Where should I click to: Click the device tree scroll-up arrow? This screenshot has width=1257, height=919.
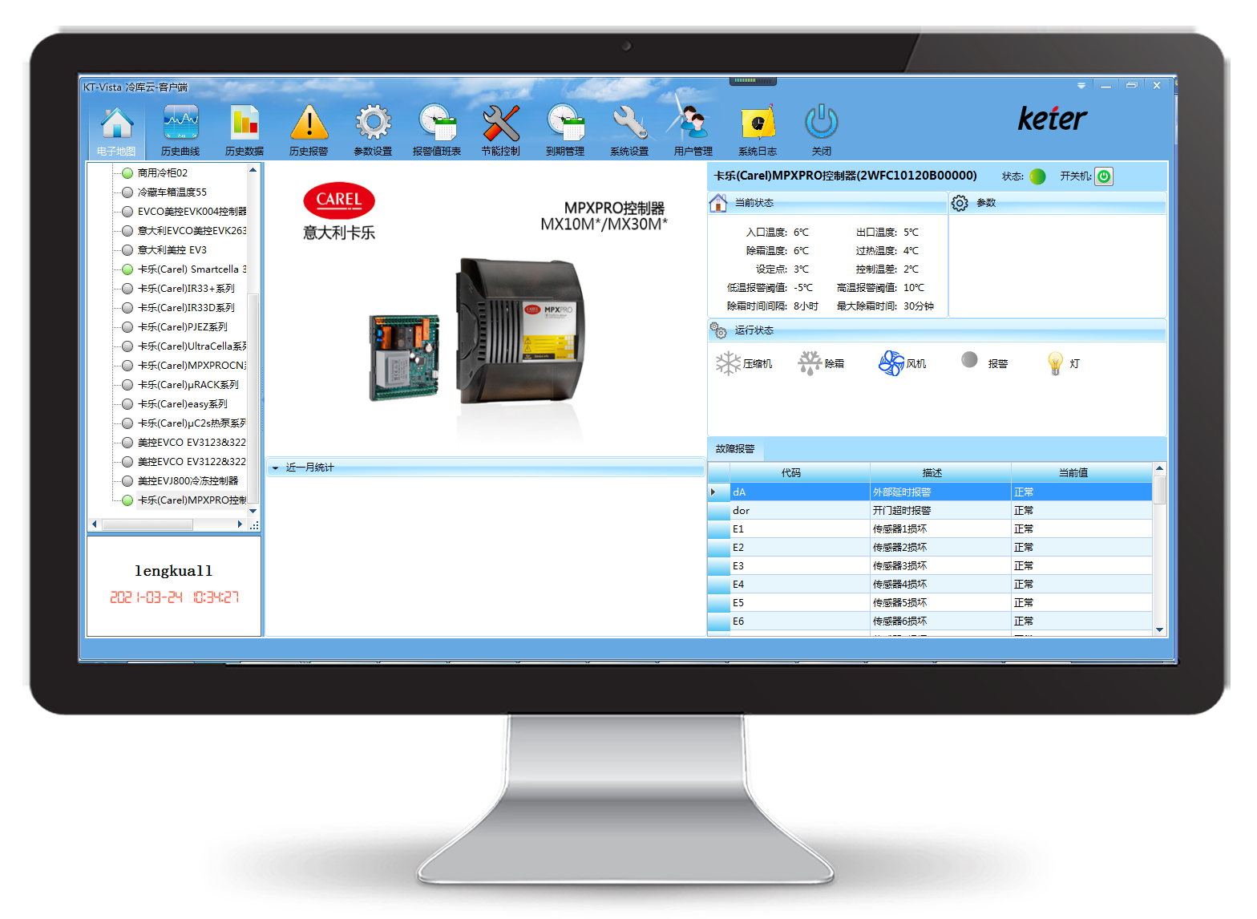pyautogui.click(x=253, y=170)
